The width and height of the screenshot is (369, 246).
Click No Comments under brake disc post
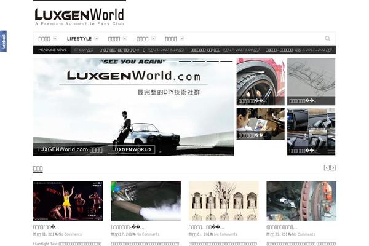click(x=303, y=234)
